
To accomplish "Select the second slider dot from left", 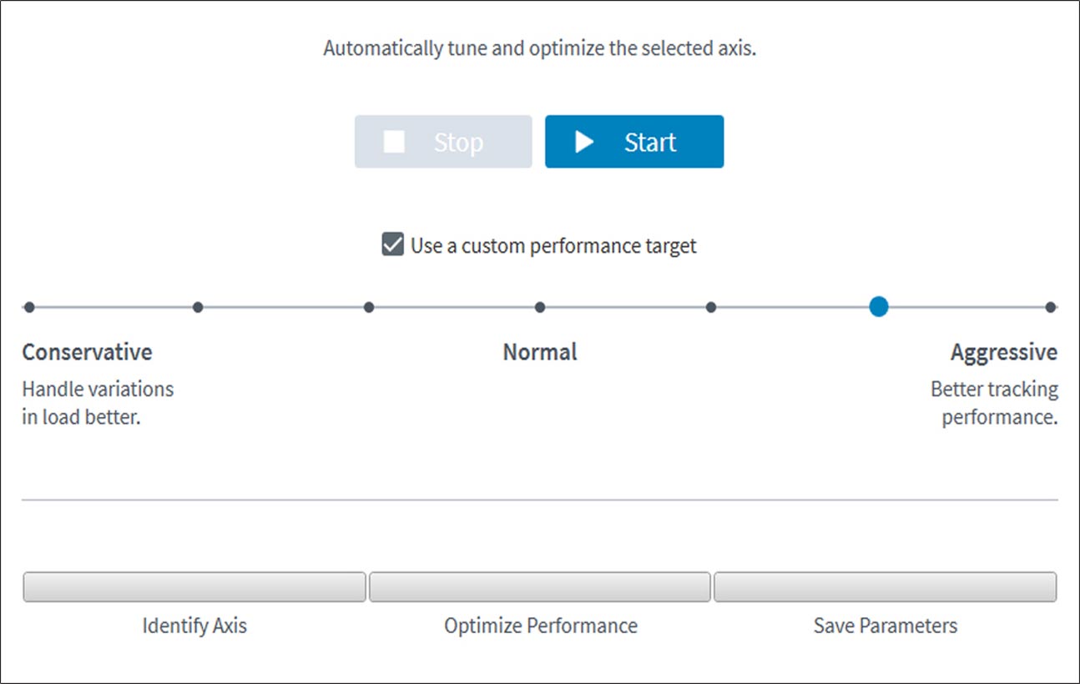I will (x=198, y=307).
